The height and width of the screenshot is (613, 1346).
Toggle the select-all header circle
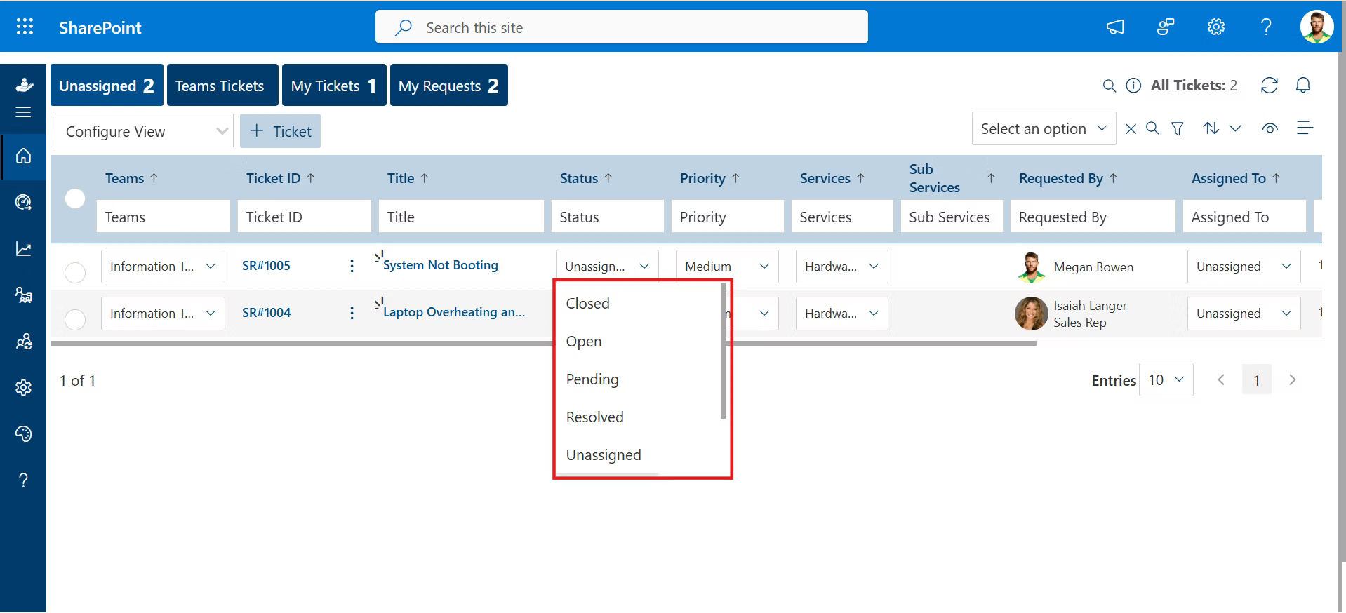click(x=75, y=198)
